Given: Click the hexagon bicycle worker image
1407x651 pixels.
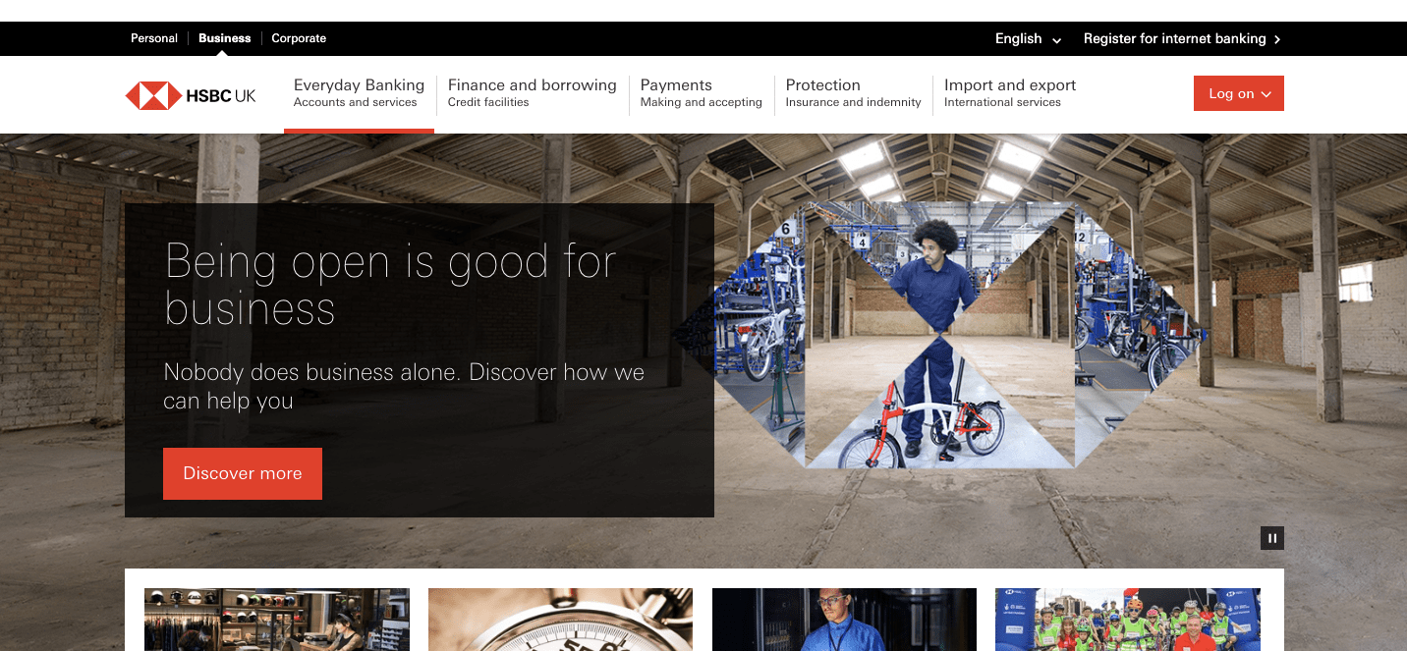Looking at the screenshot, I should 940,335.
